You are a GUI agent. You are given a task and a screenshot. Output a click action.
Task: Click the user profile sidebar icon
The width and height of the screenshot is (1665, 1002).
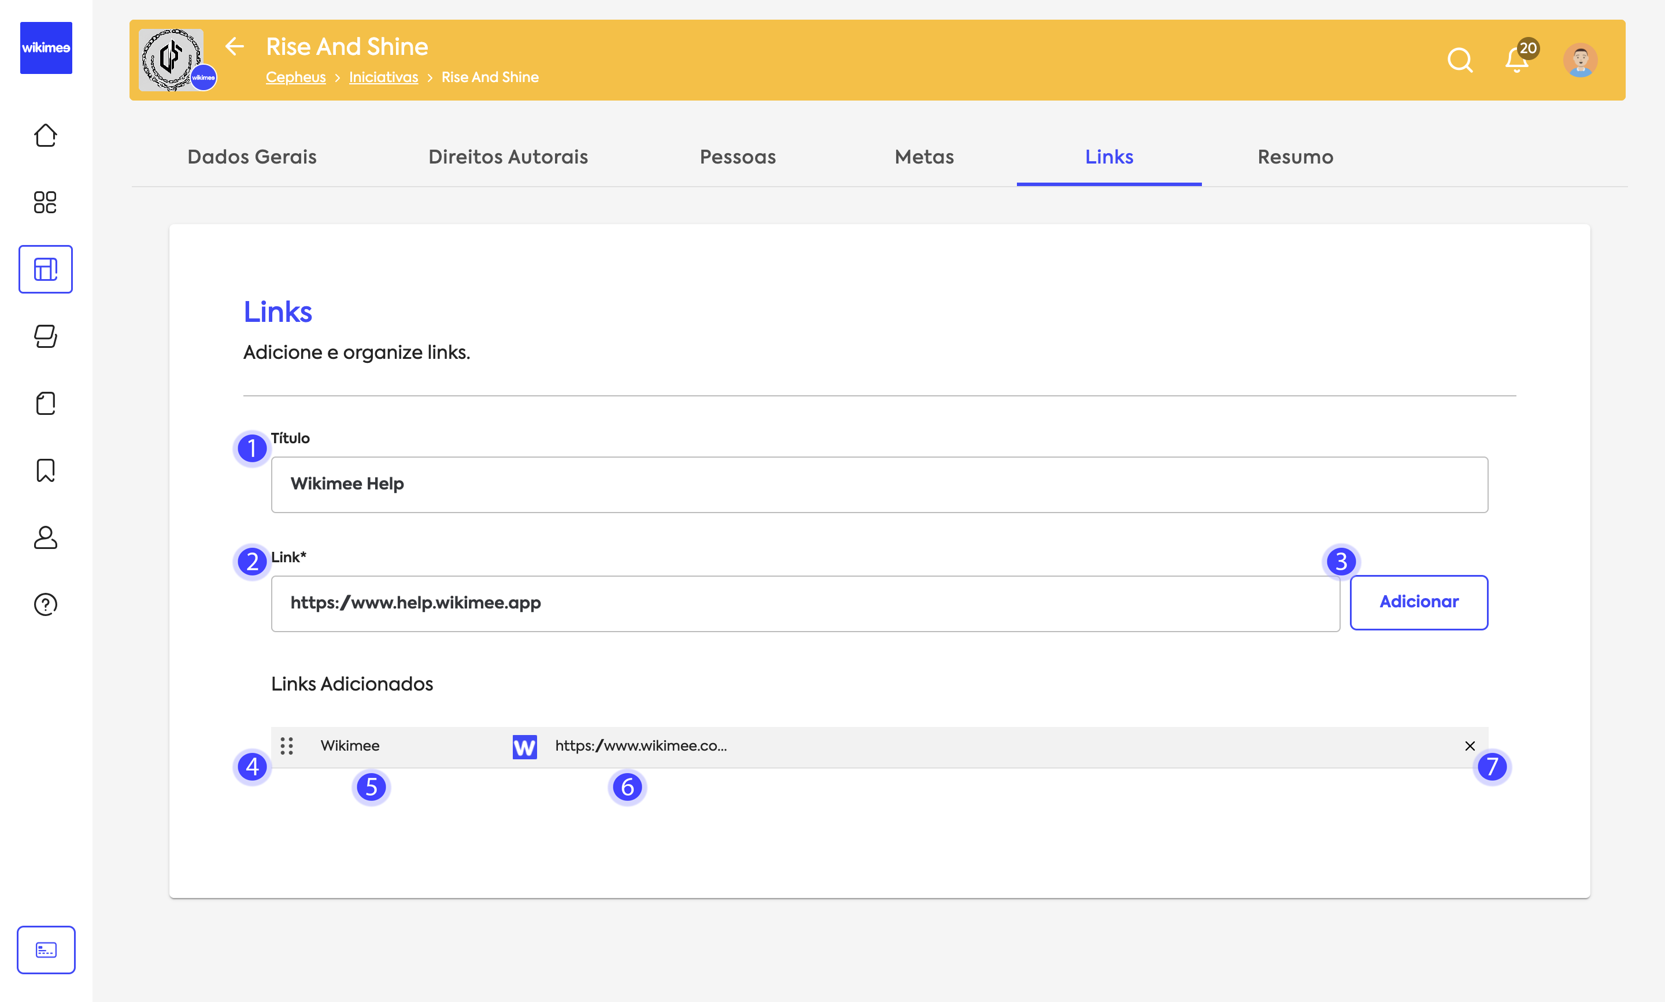[45, 537]
